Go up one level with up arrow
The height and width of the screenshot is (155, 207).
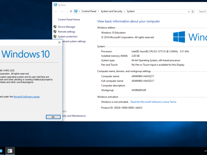pos(71,11)
